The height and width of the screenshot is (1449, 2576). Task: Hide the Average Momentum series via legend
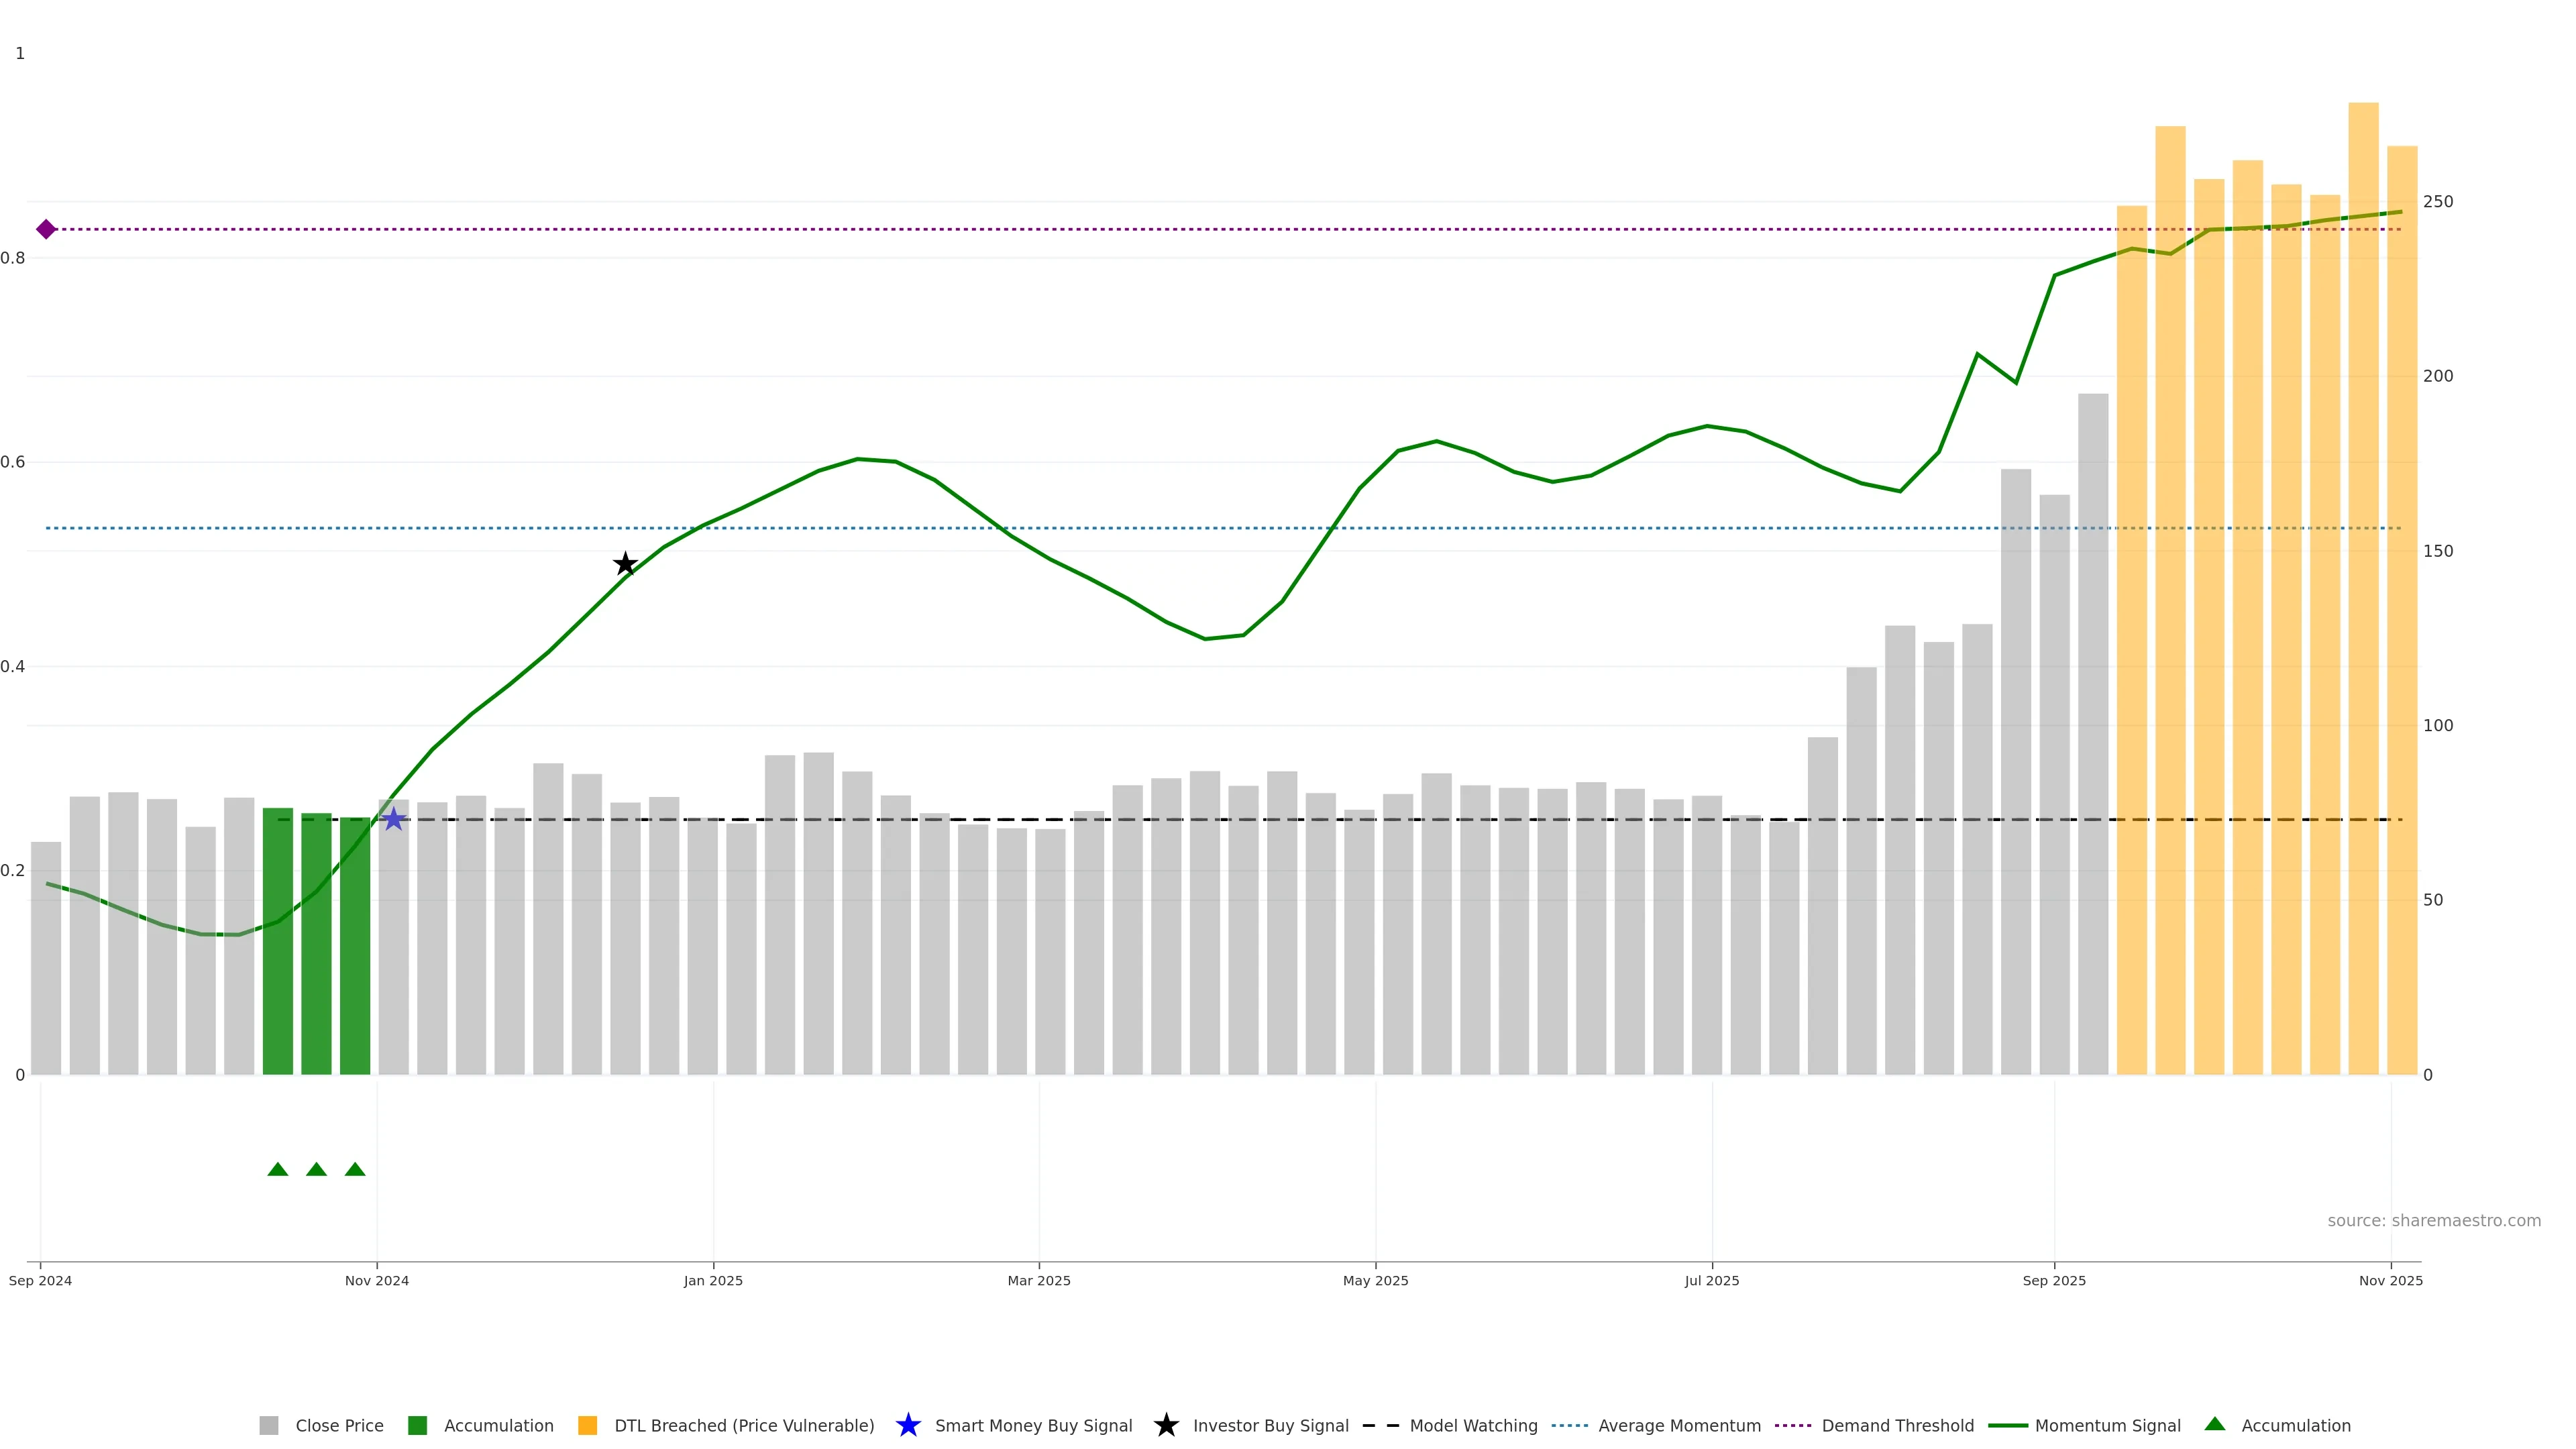1679,1426
